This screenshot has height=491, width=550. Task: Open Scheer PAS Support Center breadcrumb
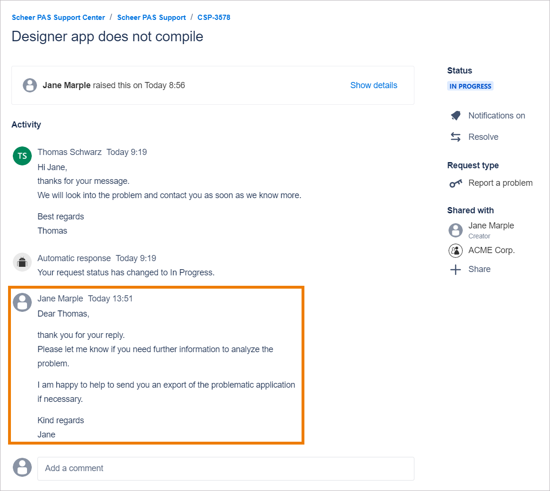(58, 17)
